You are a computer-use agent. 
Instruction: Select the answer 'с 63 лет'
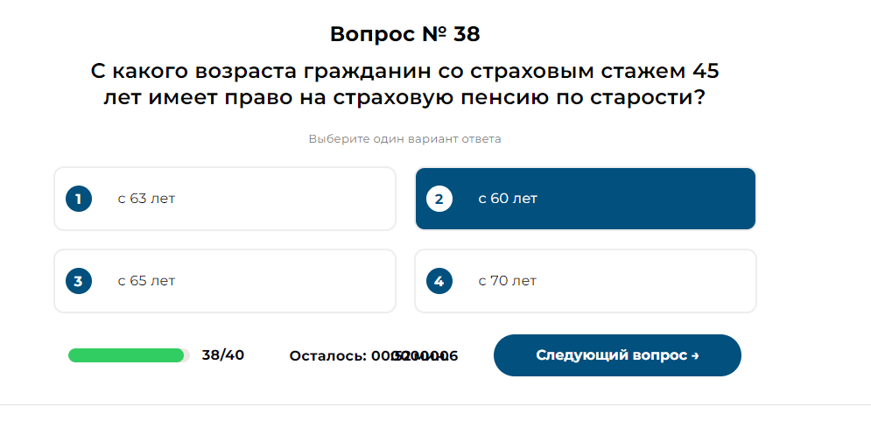click(146, 199)
